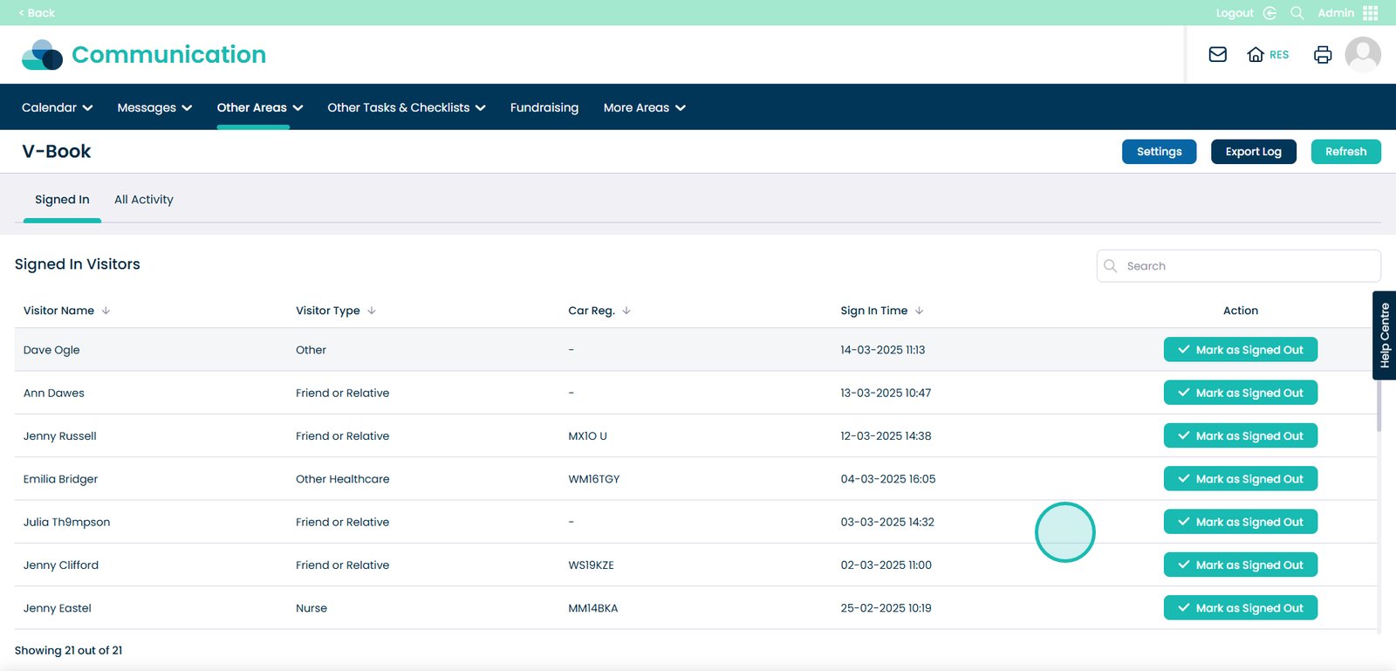Sort by Visitor Name arrow
The width and height of the screenshot is (1396, 671).
[106, 311]
